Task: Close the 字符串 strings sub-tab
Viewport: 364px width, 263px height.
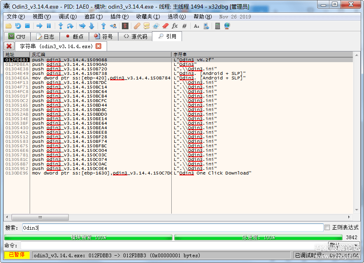Action: (98, 46)
